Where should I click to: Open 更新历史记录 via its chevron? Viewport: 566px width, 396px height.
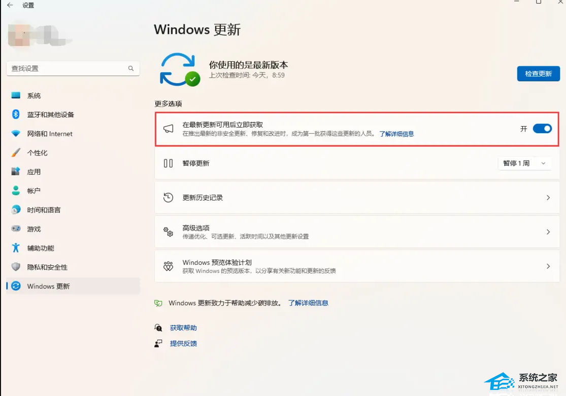click(x=548, y=197)
